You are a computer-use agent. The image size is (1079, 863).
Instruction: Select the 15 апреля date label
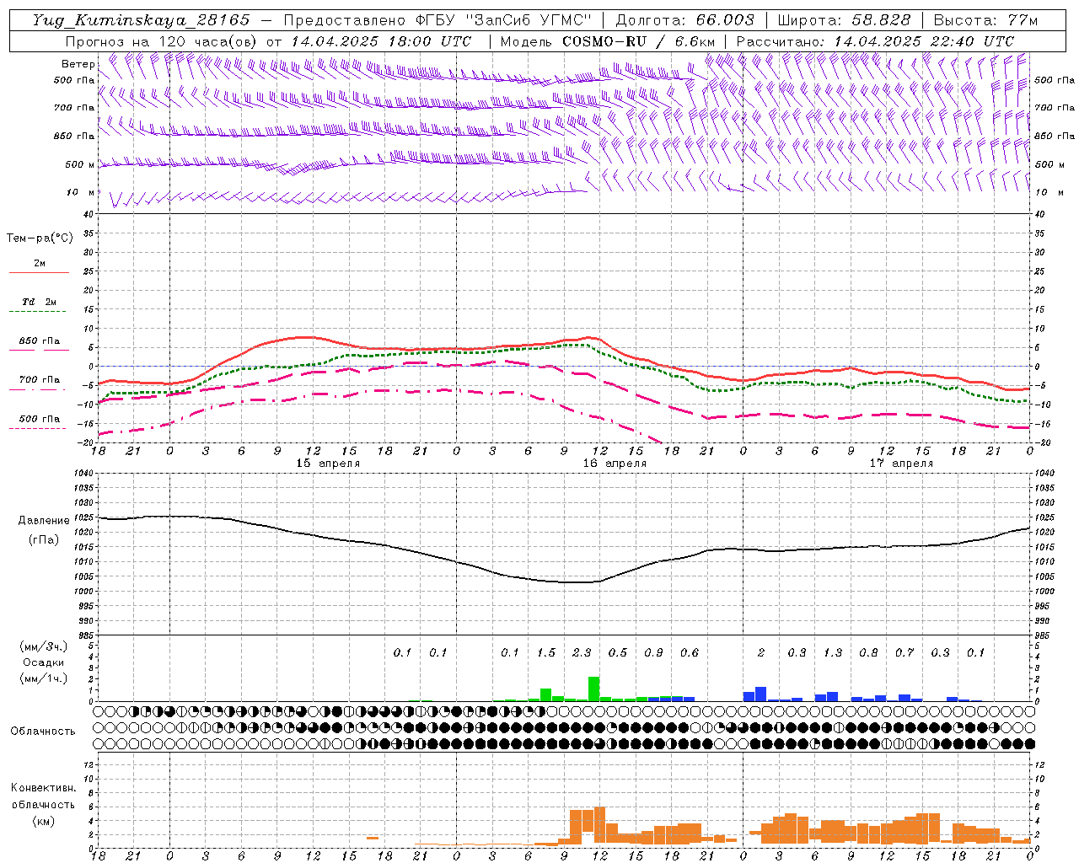click(328, 464)
